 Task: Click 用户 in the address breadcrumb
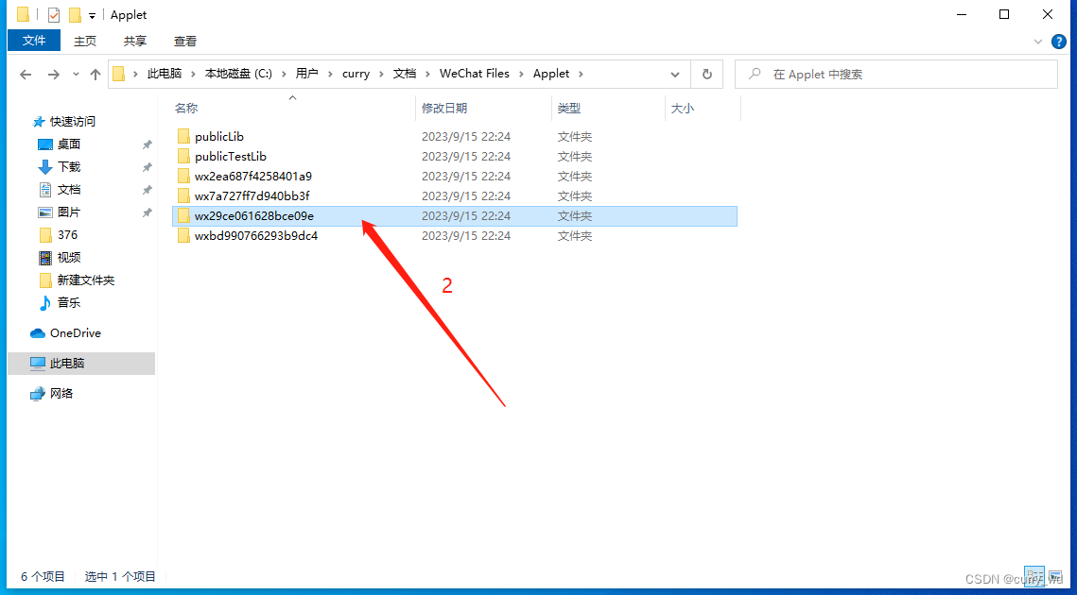pyautogui.click(x=307, y=74)
